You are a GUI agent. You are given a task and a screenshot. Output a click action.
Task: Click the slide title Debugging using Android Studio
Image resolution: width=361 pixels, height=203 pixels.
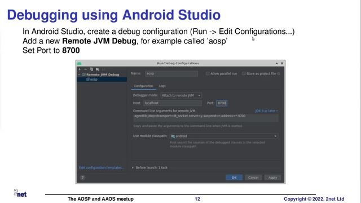114,15
